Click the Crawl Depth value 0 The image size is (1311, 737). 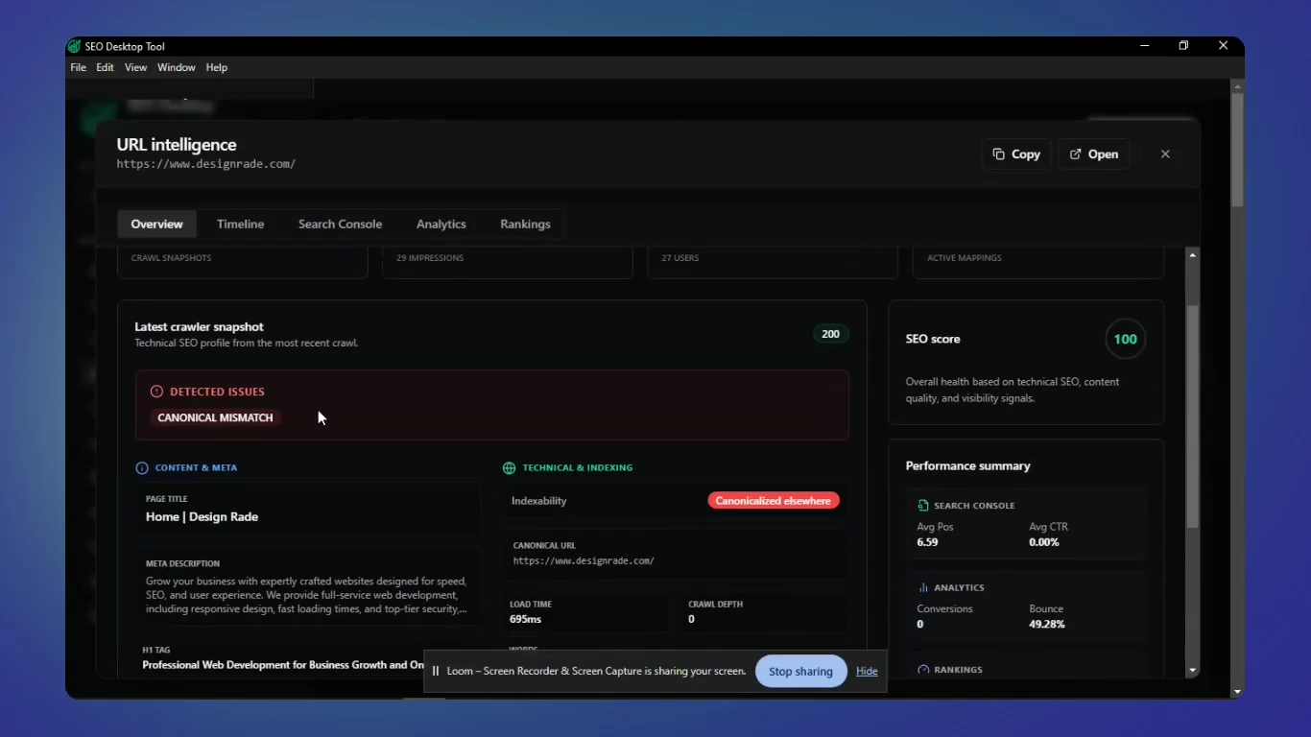pos(692,620)
